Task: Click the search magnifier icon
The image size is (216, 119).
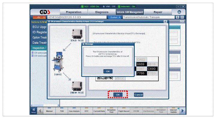Action: click(179, 12)
